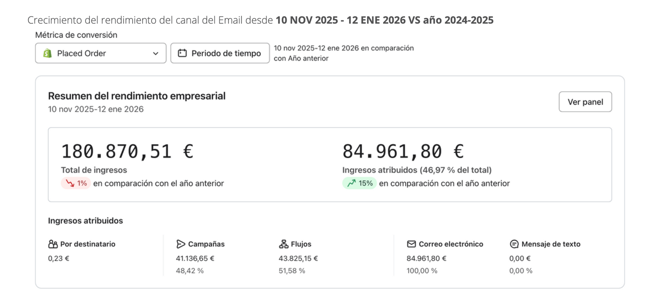Click the Flujos flow-diagram icon
The image size is (648, 298).
(283, 244)
